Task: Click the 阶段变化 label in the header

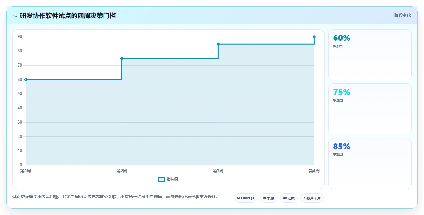Action: 402,15
